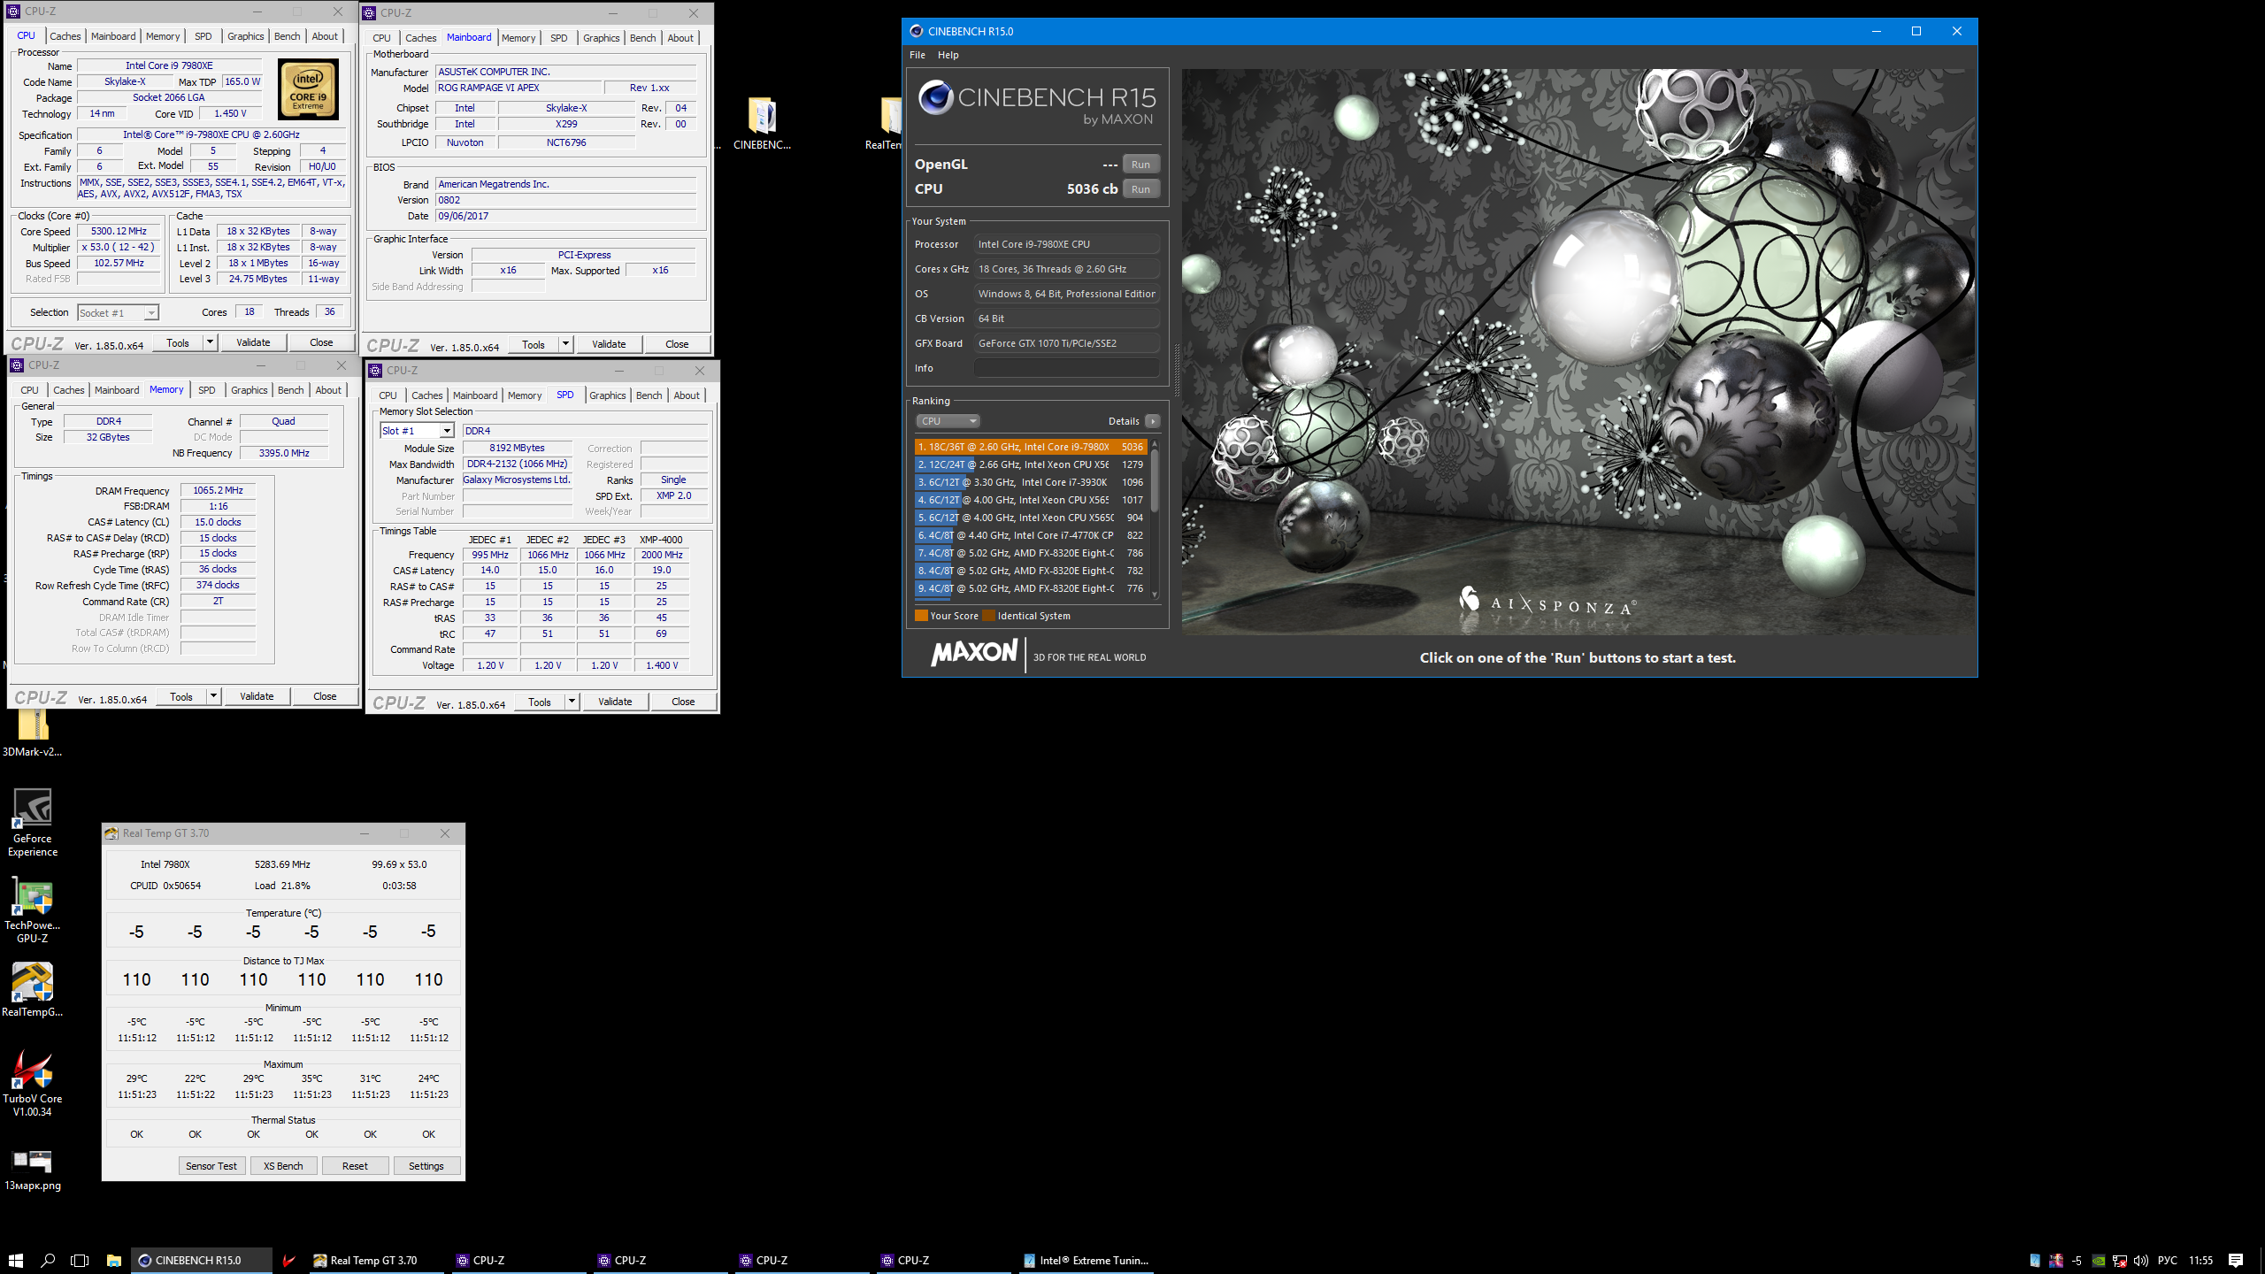Screen dimensions: 2265x1274
Task: Switch to CINEBENCH R15.0 taskbar item
Action: pos(202,1260)
